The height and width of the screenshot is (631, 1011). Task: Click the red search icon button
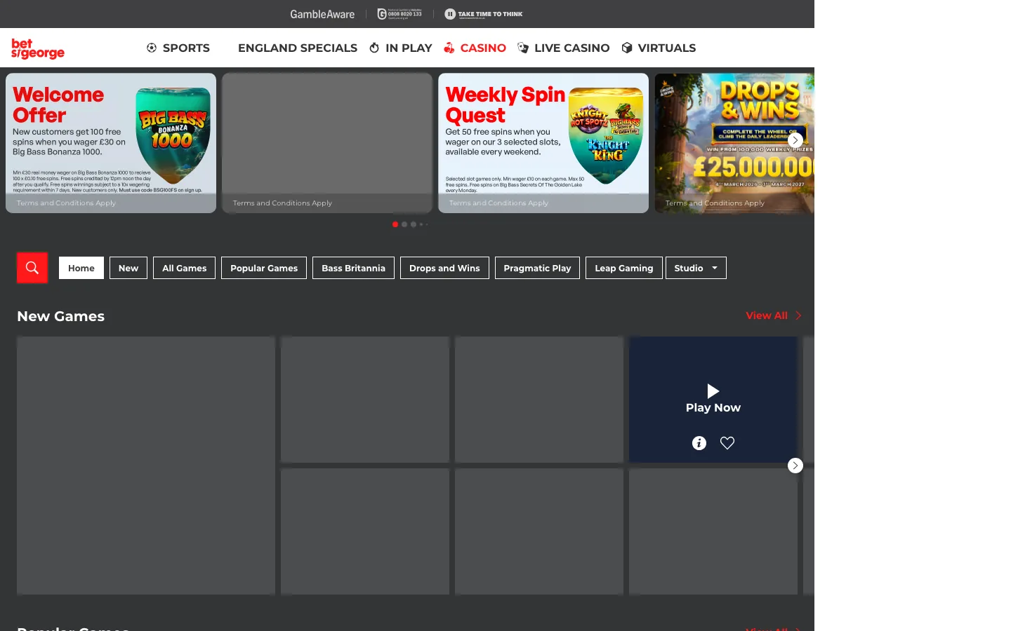point(32,268)
